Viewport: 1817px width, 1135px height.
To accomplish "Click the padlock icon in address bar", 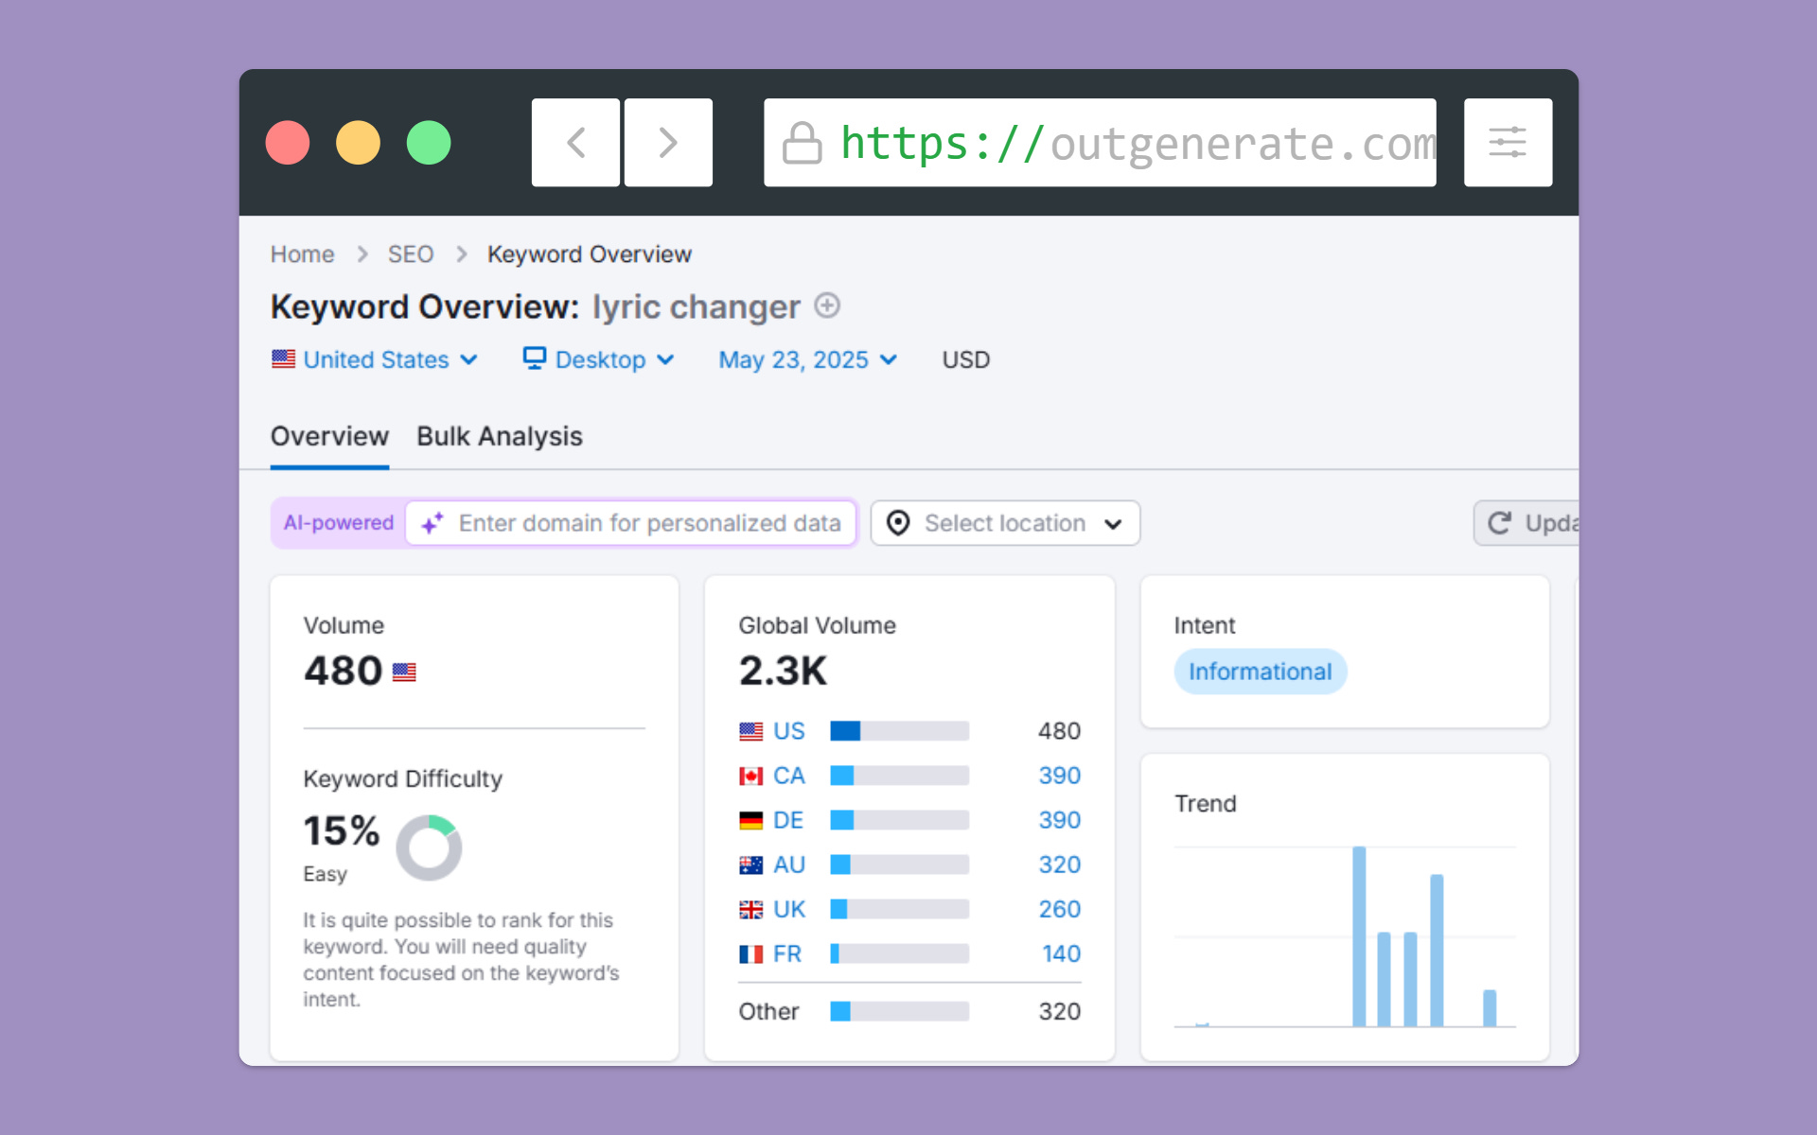I will point(802,144).
